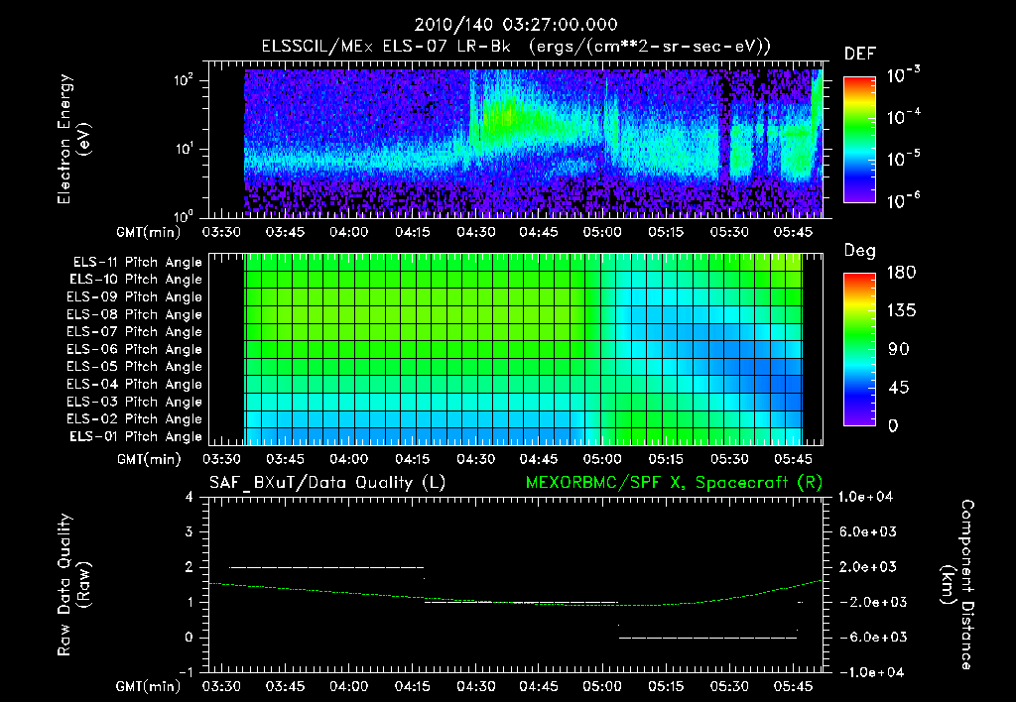Click the 1.0e+04 tick on distance axis
This screenshot has height=702, width=1016.
click(x=865, y=498)
